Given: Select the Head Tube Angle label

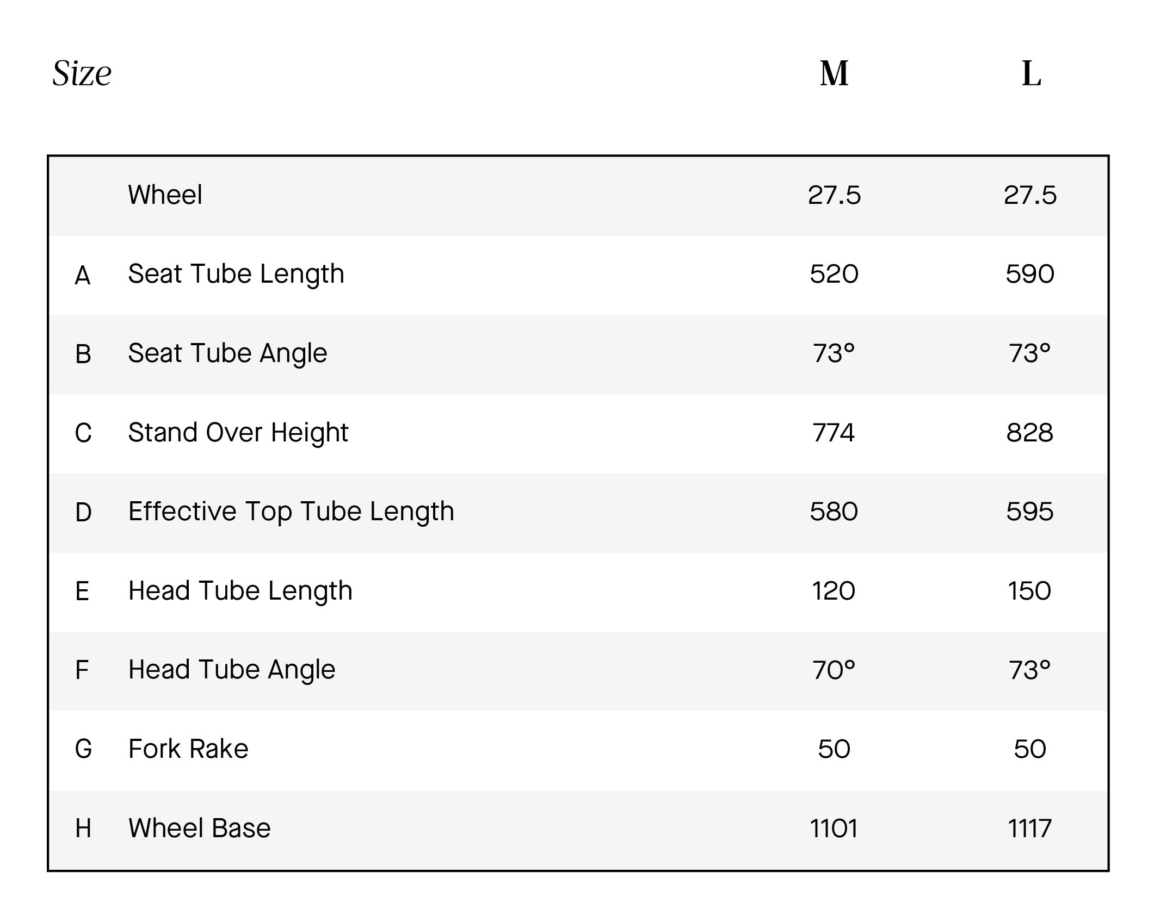Looking at the screenshot, I should [232, 669].
